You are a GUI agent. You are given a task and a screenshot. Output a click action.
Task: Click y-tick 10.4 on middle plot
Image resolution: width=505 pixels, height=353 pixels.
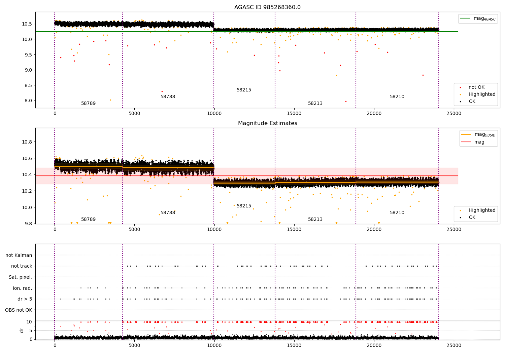click(27, 174)
